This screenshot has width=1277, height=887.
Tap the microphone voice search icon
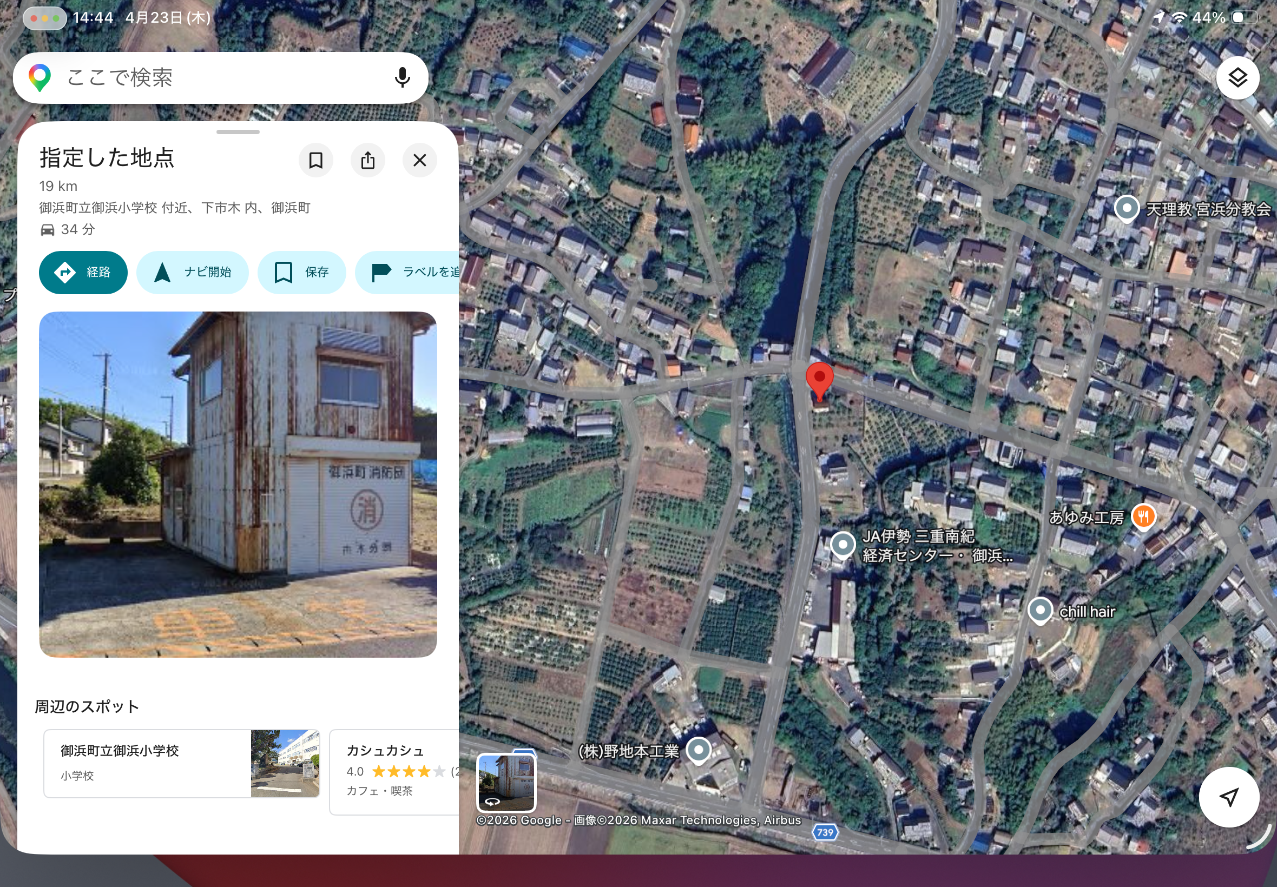click(402, 78)
